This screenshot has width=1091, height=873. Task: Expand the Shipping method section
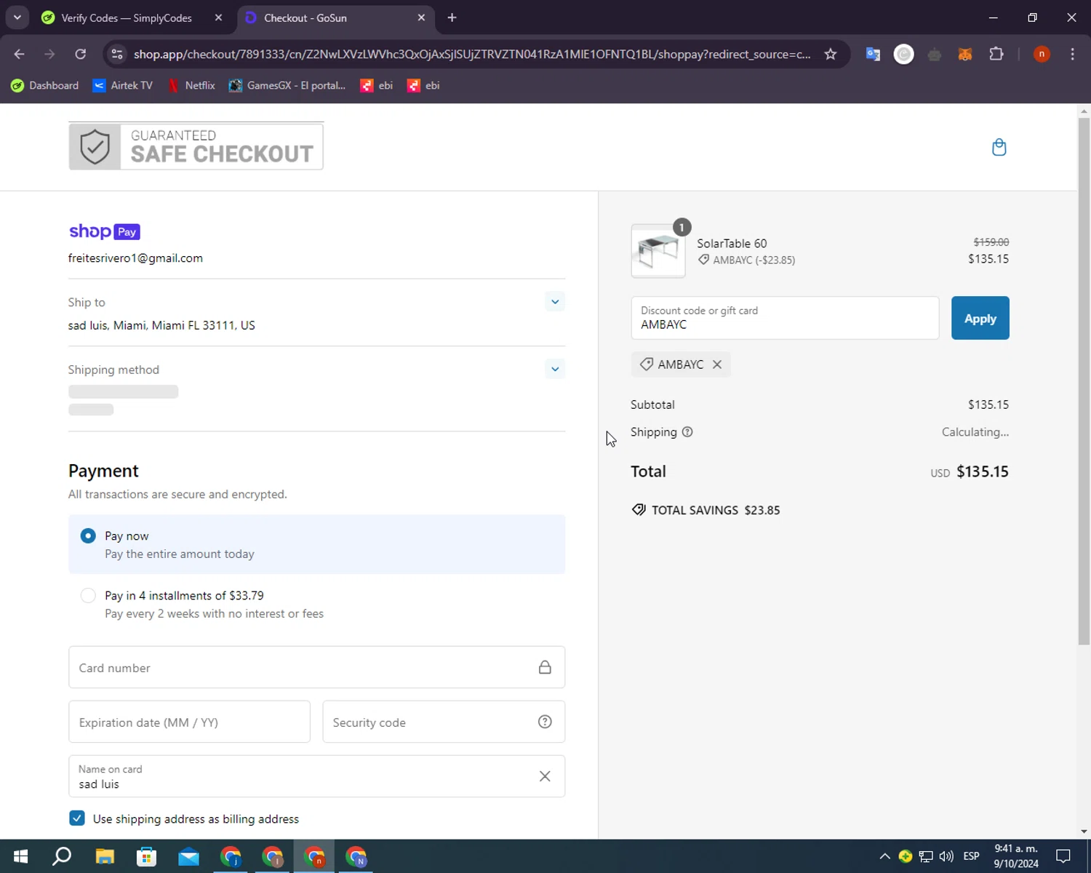[555, 369]
